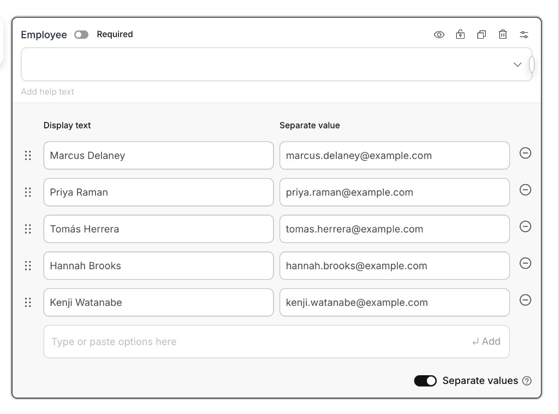Edit kenji.watanabe@example.com value field

click(x=395, y=303)
